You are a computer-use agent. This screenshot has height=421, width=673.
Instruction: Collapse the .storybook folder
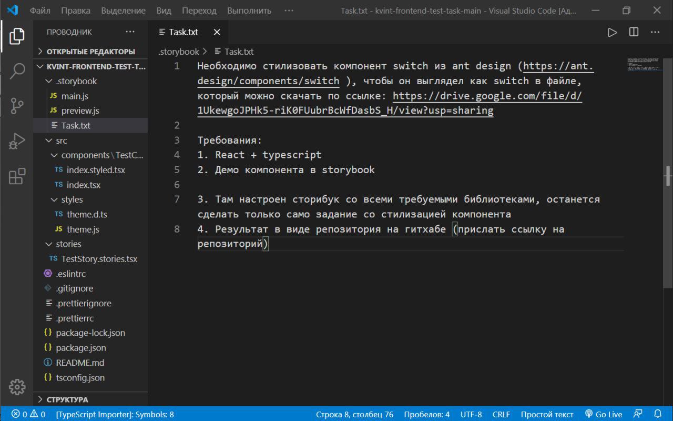[90, 81]
